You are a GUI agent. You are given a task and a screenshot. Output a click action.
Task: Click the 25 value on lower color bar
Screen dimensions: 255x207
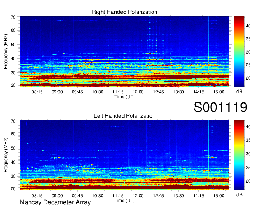click(248, 168)
